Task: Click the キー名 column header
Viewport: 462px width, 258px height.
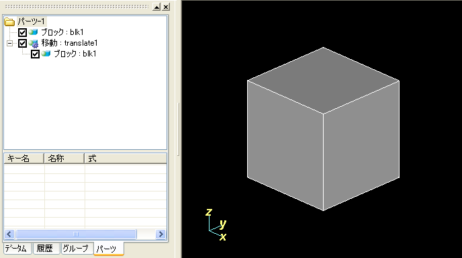Action: tap(24, 159)
